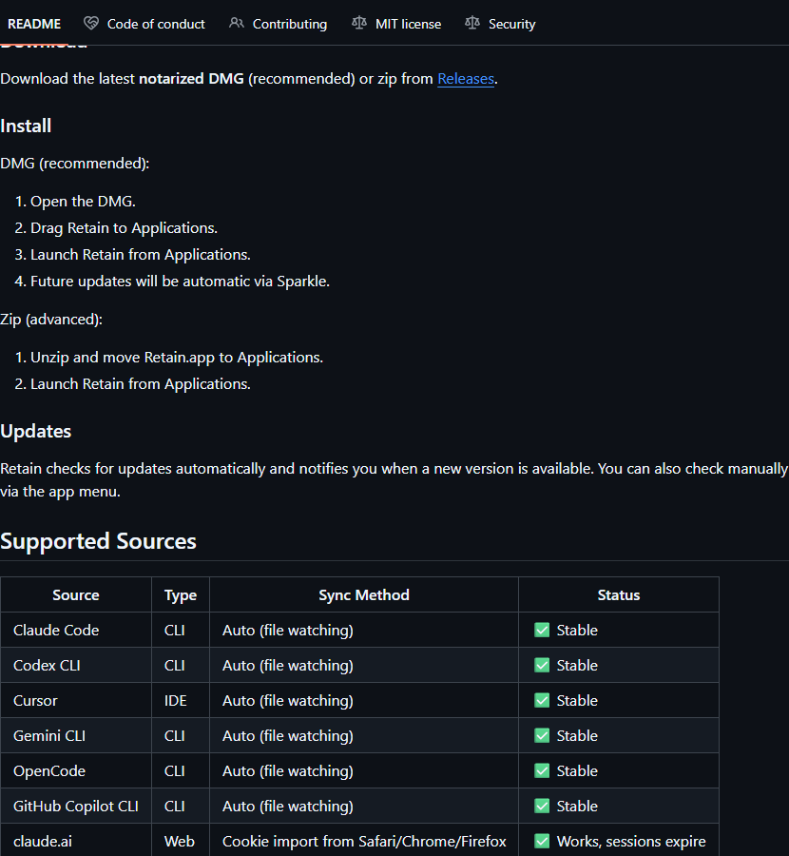Click 'Cookie import from Safari/Chrome/Firefox' cell
Screen dimensions: 789x856
(364, 842)
